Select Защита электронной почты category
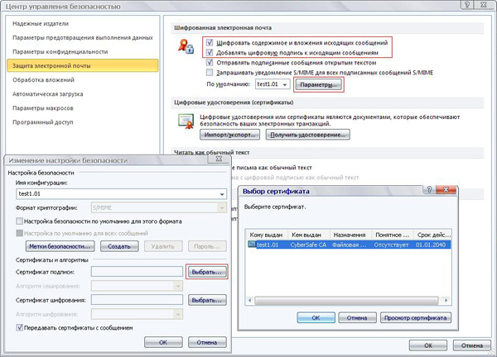Image resolution: width=497 pixels, height=357 pixels. click(82, 65)
